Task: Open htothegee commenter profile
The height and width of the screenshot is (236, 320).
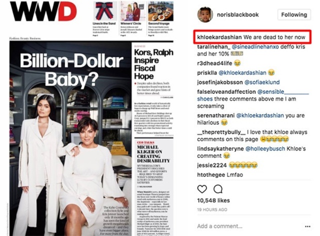Action: click(211, 175)
